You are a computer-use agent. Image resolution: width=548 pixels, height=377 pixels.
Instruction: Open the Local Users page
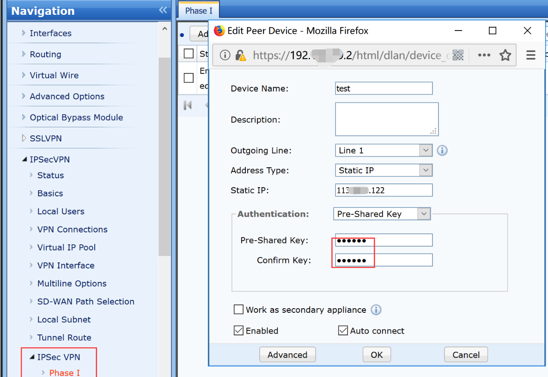coord(61,212)
